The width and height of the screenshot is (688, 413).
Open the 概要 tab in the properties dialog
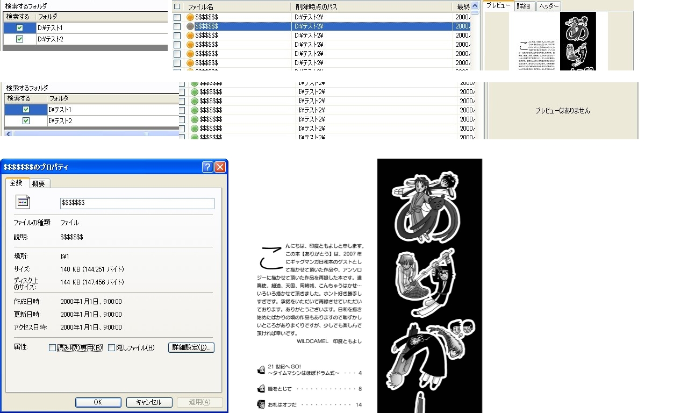click(39, 183)
